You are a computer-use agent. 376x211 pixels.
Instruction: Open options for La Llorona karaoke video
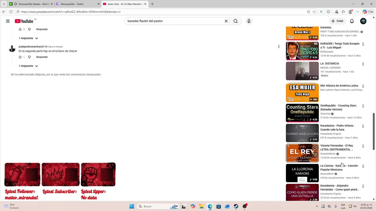point(363,166)
